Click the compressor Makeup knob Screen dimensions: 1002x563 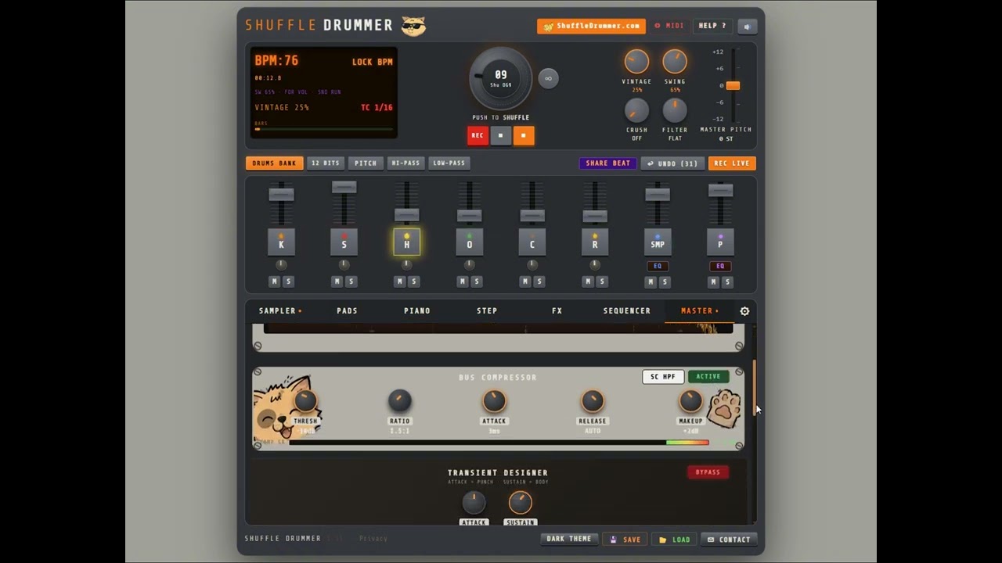690,401
